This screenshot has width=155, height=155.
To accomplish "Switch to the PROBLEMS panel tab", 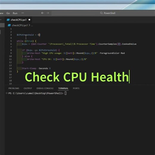I will [14, 88].
